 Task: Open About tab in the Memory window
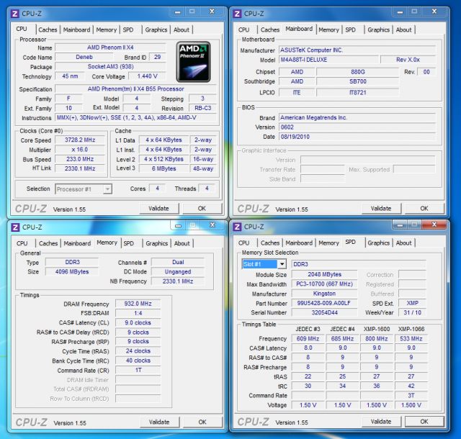coord(182,243)
